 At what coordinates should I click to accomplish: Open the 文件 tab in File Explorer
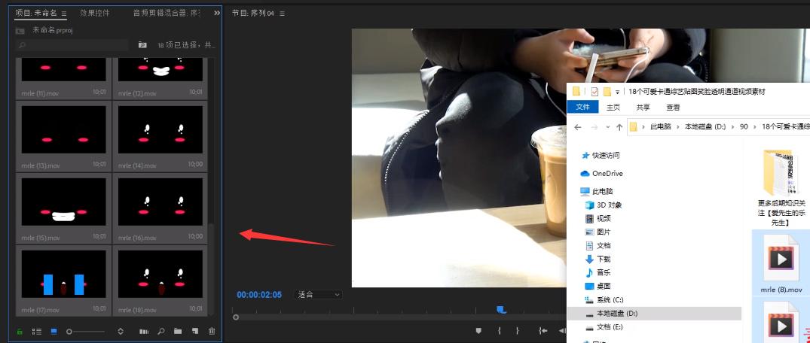[x=582, y=108]
